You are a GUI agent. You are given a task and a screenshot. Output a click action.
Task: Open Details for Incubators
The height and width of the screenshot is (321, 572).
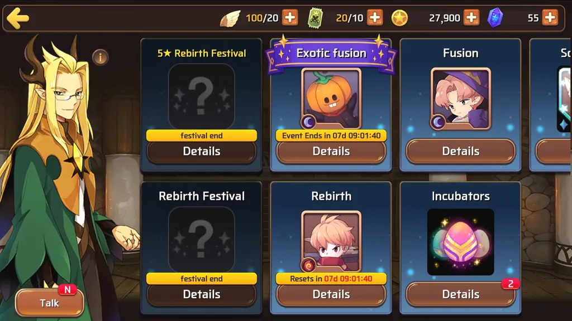[461, 294]
